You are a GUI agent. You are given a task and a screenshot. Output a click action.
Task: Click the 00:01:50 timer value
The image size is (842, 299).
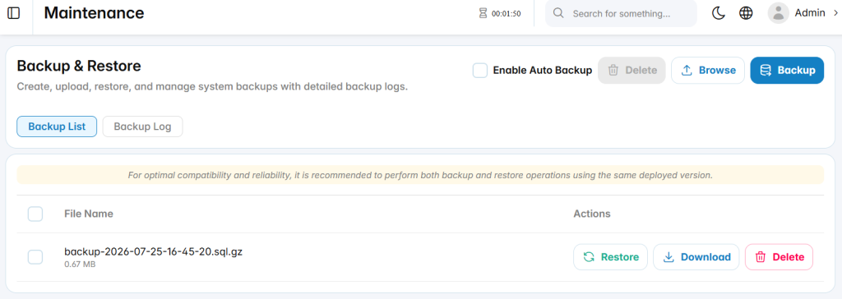coord(507,14)
